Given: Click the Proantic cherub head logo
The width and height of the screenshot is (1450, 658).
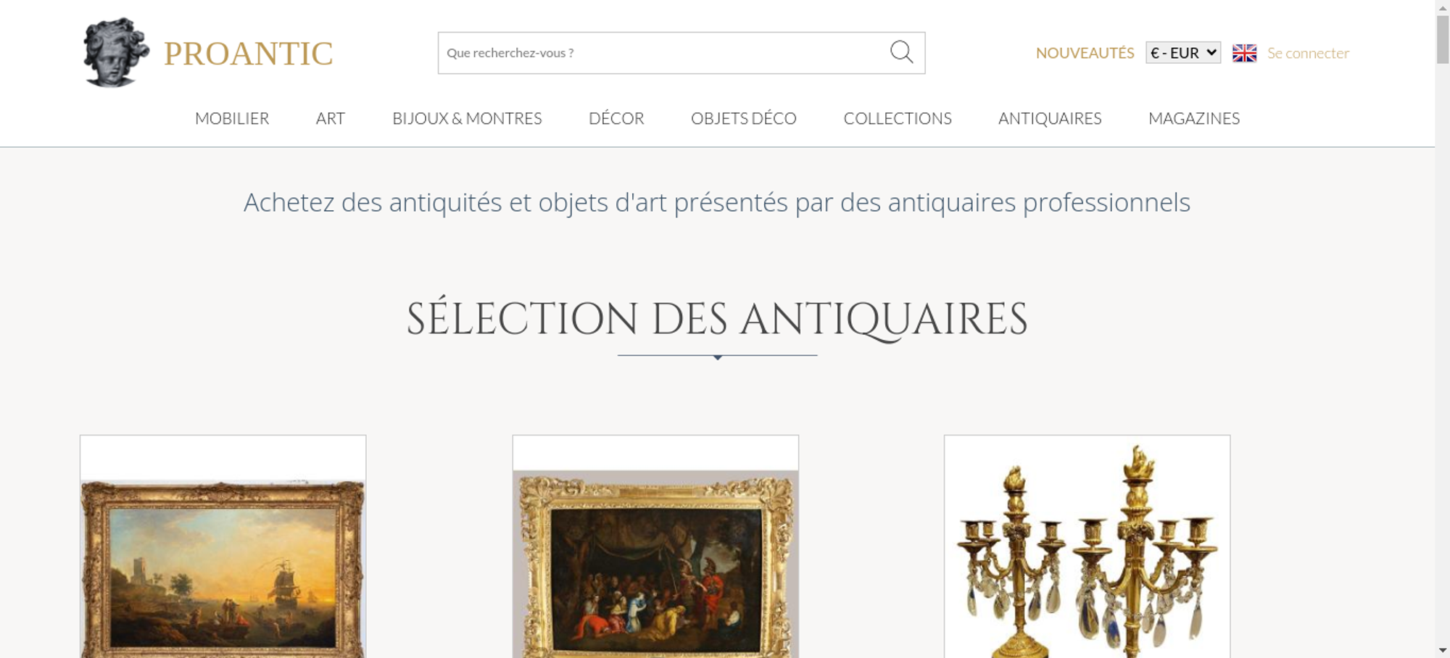Looking at the screenshot, I should pos(116,52).
